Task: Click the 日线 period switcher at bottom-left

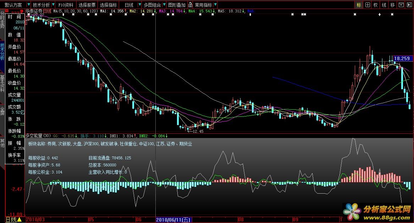Action: click(14, 219)
